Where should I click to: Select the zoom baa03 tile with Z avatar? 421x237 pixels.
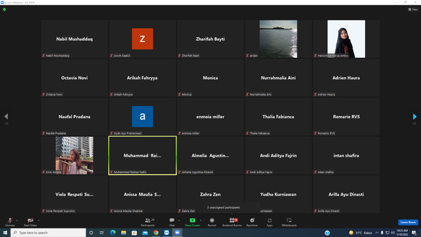[x=142, y=39]
